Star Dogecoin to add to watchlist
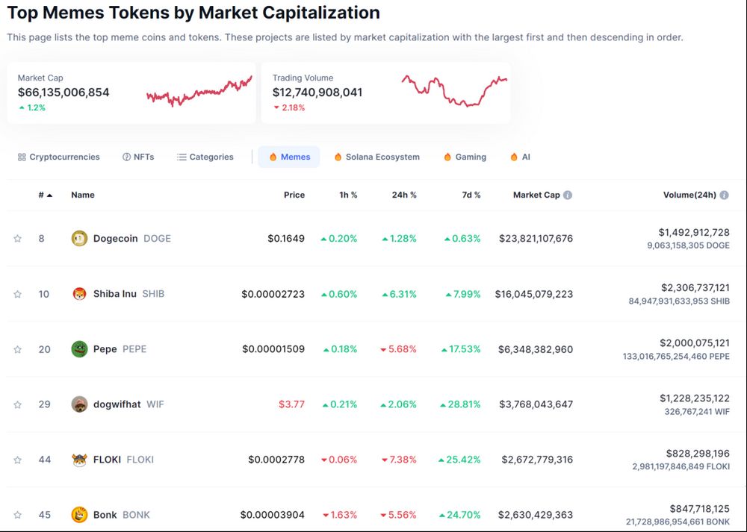This screenshot has height=532, width=747. [x=17, y=239]
